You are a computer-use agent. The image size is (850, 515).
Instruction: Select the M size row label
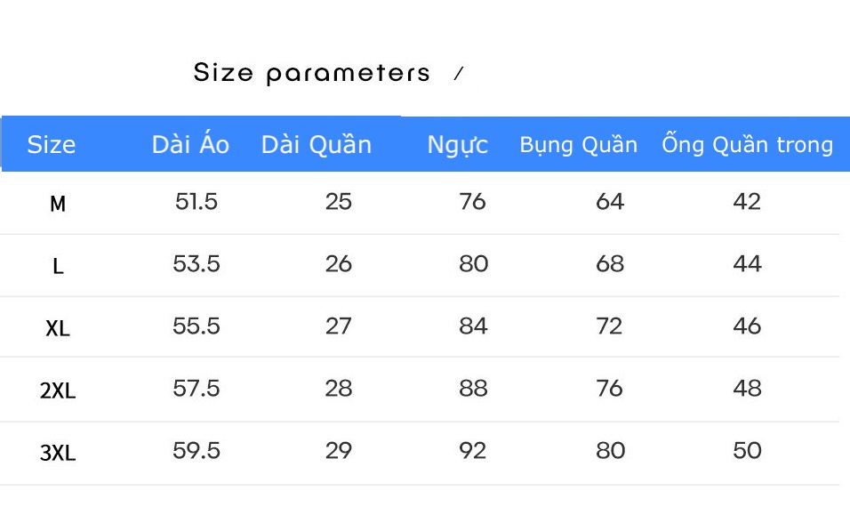58,205
